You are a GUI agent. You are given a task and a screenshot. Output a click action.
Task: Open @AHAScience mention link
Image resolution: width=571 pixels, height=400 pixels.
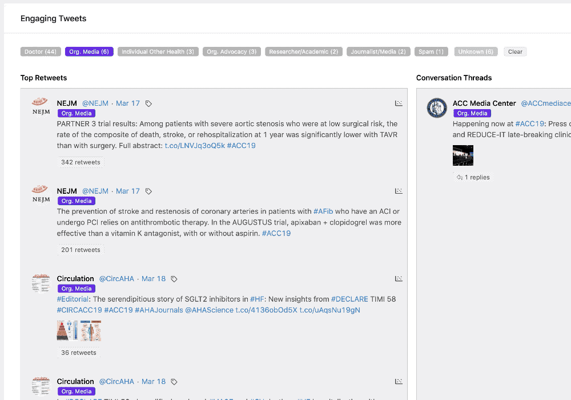(x=209, y=310)
